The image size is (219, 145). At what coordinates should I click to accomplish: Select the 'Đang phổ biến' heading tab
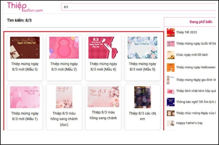(x=201, y=22)
